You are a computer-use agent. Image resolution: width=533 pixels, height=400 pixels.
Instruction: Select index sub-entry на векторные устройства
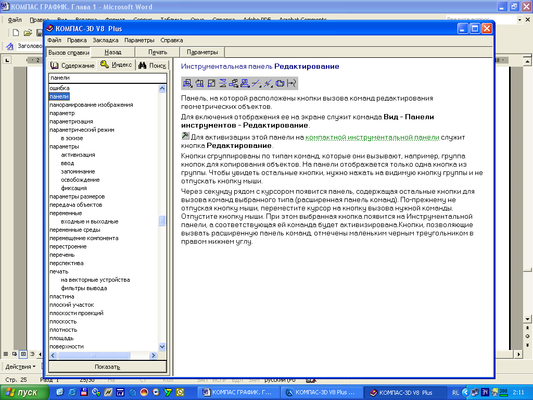(x=95, y=280)
